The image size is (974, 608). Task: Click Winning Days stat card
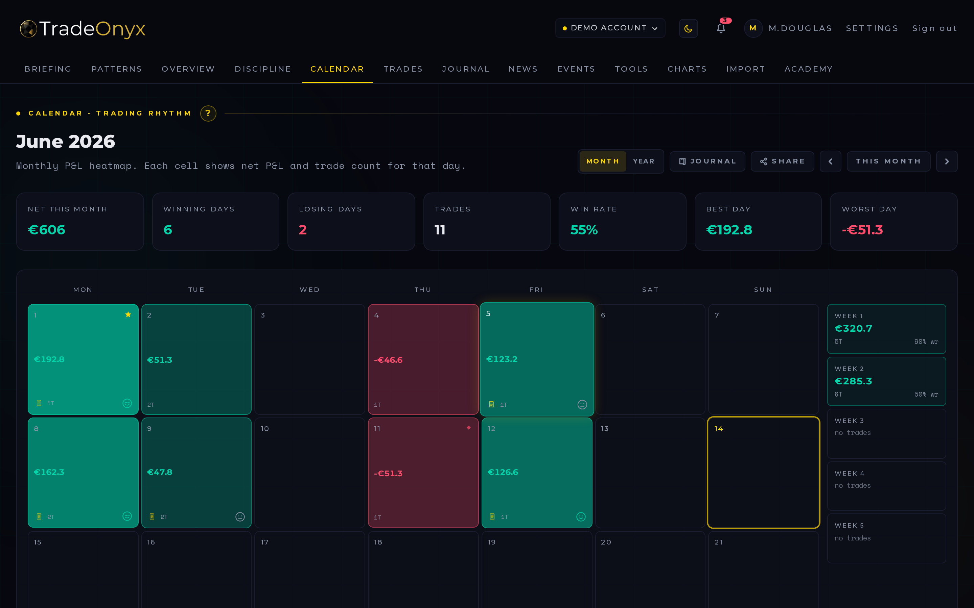click(x=216, y=222)
